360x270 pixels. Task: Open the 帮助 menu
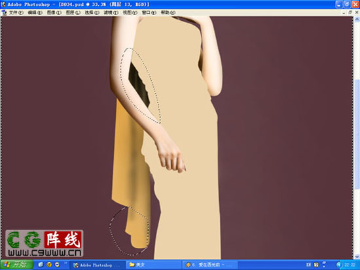tap(168, 12)
